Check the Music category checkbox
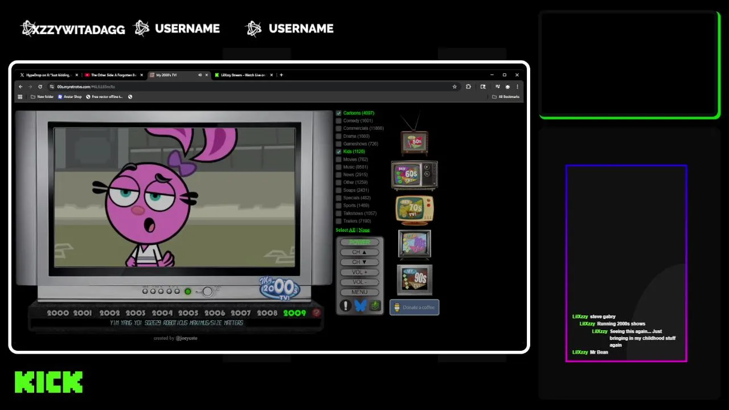The image size is (729, 410). point(338,167)
